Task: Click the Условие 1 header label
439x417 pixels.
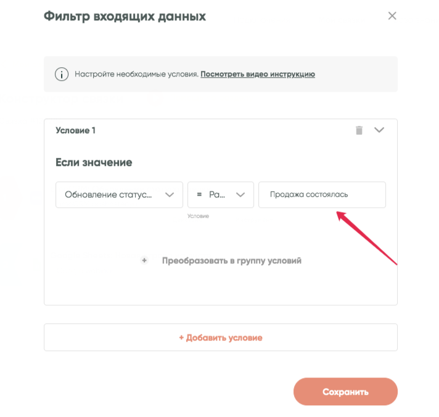Action: pos(76,130)
